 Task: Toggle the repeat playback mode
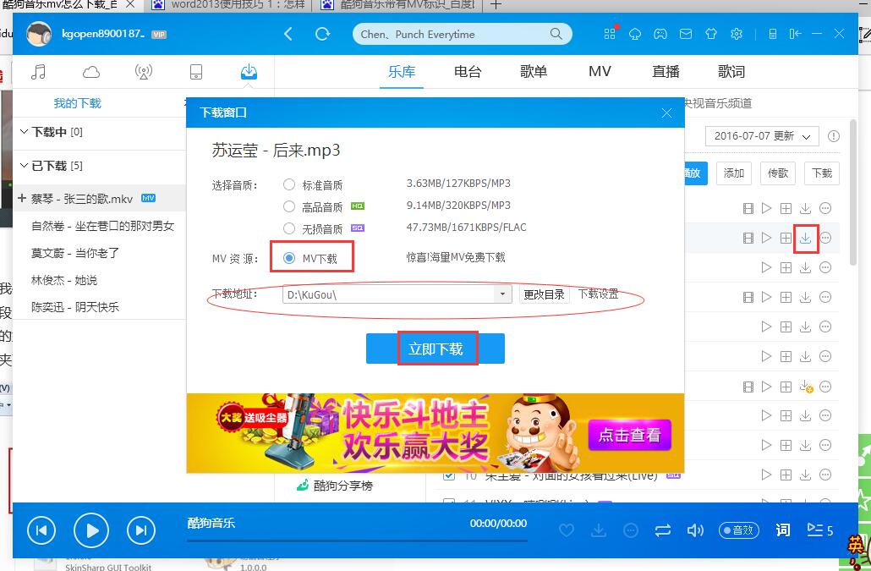coord(663,530)
